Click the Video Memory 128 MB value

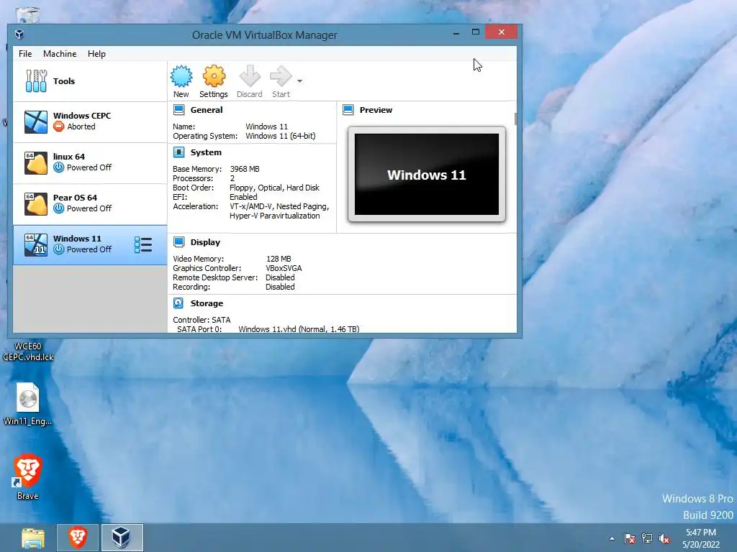click(x=279, y=259)
